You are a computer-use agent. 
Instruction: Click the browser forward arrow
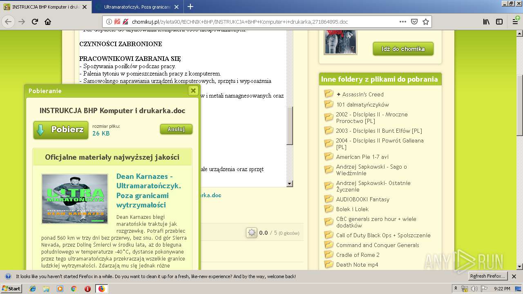[22, 22]
